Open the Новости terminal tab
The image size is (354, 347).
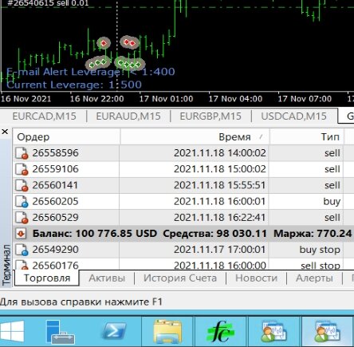pos(256,278)
